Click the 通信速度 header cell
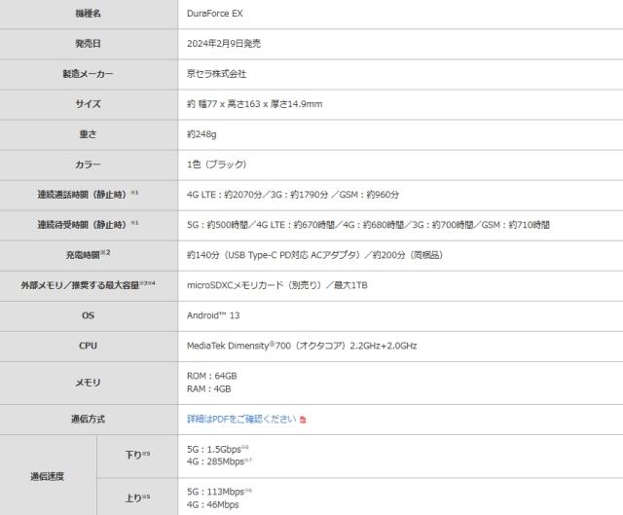Viewport: 623px width, 515px height. click(x=48, y=476)
